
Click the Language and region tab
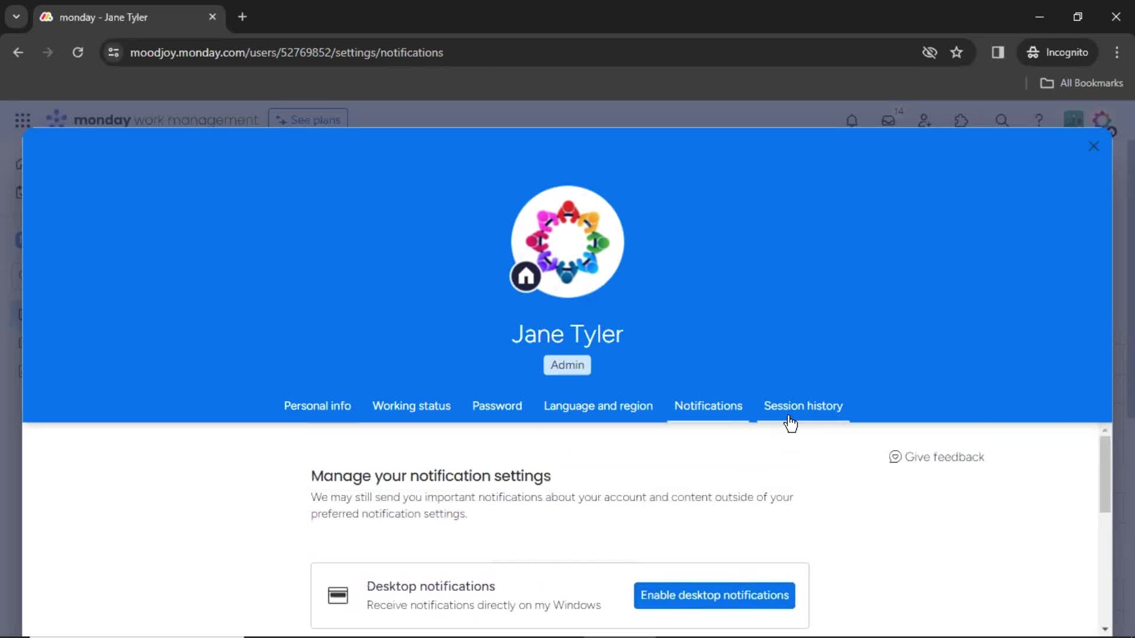(598, 406)
